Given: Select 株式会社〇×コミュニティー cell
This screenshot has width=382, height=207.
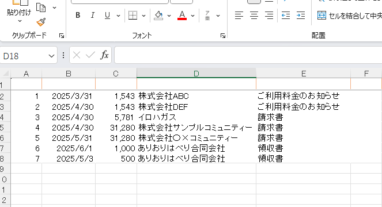Looking at the screenshot, I should tap(196, 138).
